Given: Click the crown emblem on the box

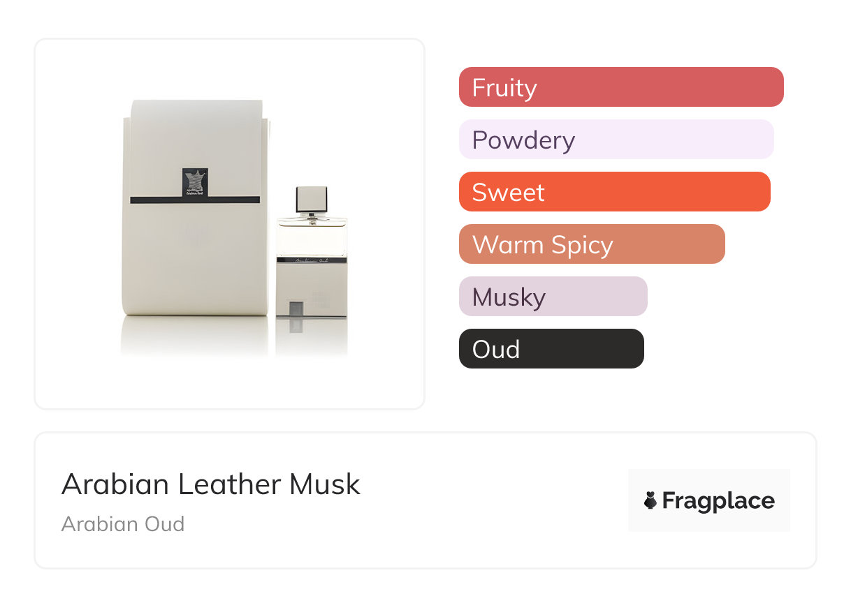Looking at the screenshot, I should pyautogui.click(x=196, y=181).
